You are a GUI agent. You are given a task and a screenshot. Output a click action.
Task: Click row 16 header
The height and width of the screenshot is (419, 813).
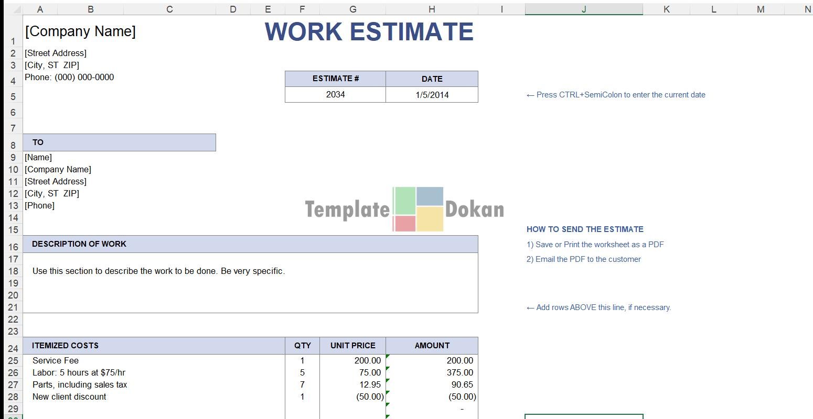[13, 247]
